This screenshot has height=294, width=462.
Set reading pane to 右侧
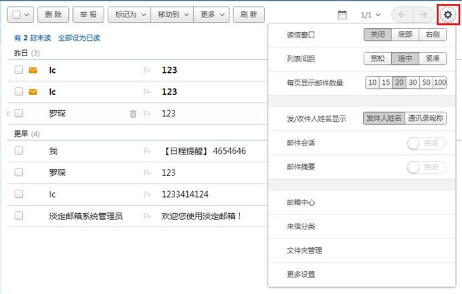tap(433, 35)
